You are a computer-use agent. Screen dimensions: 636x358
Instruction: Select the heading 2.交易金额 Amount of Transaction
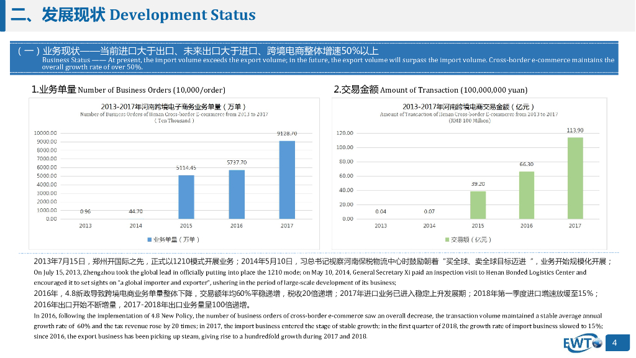tap(430, 90)
